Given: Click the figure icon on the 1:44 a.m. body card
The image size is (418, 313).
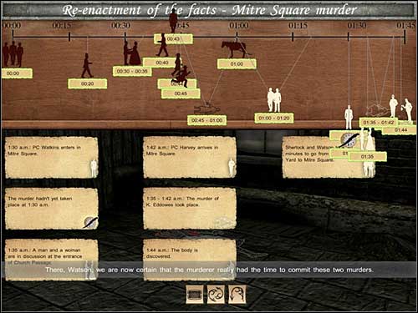Looking at the screenshot, I should click(x=231, y=270).
